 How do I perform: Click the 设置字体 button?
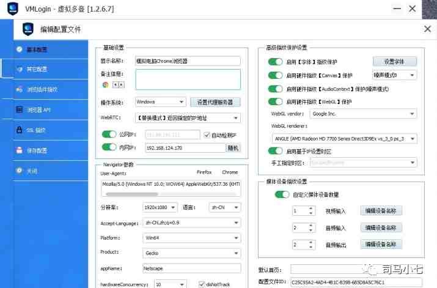395,62
